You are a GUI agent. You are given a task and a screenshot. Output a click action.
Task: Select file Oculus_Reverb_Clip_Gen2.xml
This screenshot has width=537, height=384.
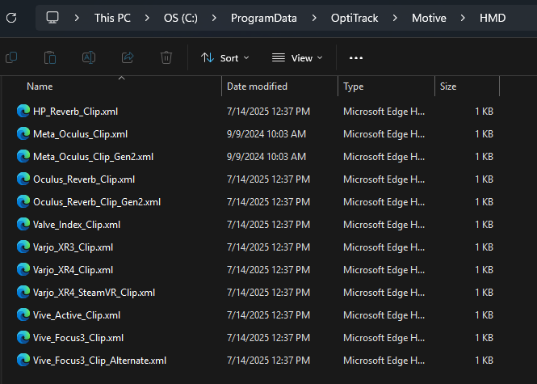(97, 202)
